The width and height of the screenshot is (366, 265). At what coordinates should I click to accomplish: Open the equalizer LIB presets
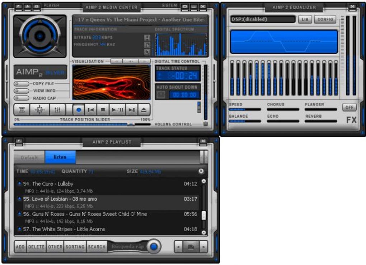click(305, 19)
